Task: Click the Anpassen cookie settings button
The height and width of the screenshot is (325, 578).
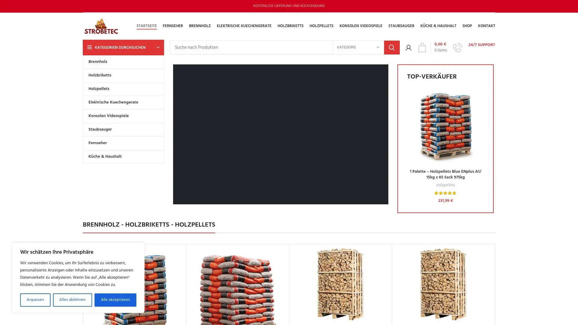Action: click(x=35, y=300)
